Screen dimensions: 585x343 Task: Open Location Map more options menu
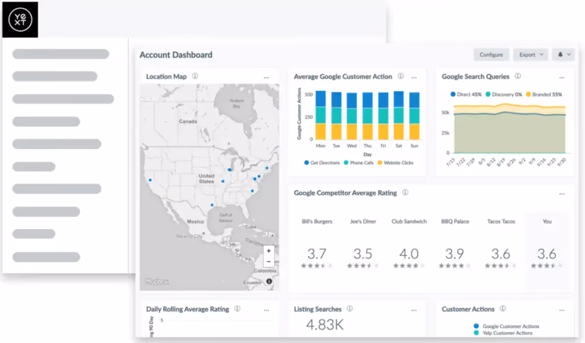pos(266,78)
